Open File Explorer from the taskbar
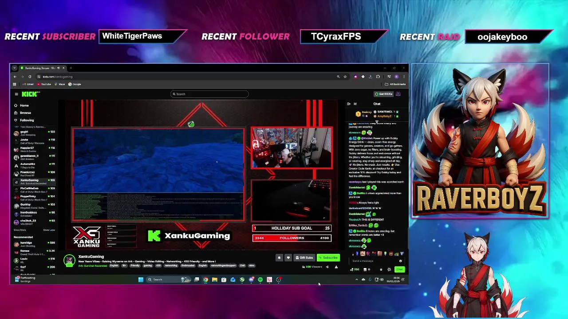568x319 pixels. pyautogui.click(x=214, y=280)
